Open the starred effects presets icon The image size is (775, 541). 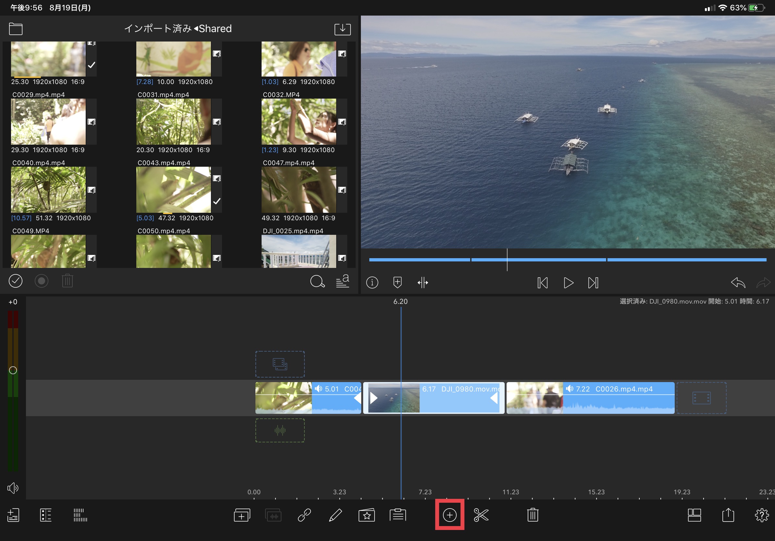[367, 515]
